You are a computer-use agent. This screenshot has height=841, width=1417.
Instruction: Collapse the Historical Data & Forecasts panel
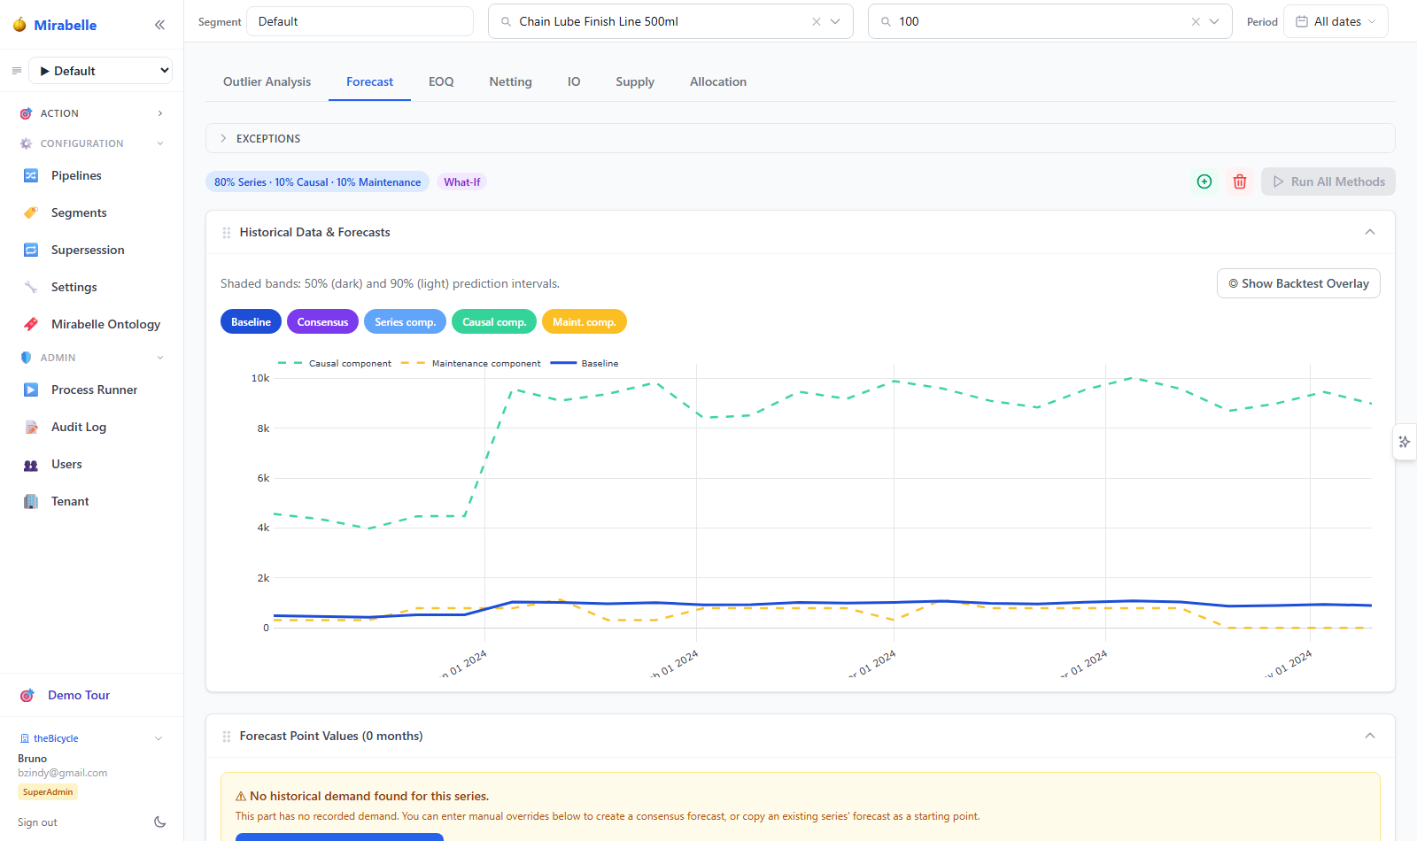pyautogui.click(x=1370, y=232)
